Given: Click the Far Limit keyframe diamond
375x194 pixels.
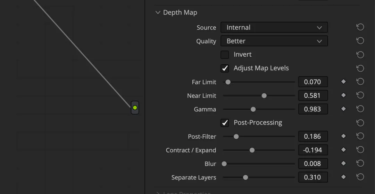Looking at the screenshot, I should 343,82.
